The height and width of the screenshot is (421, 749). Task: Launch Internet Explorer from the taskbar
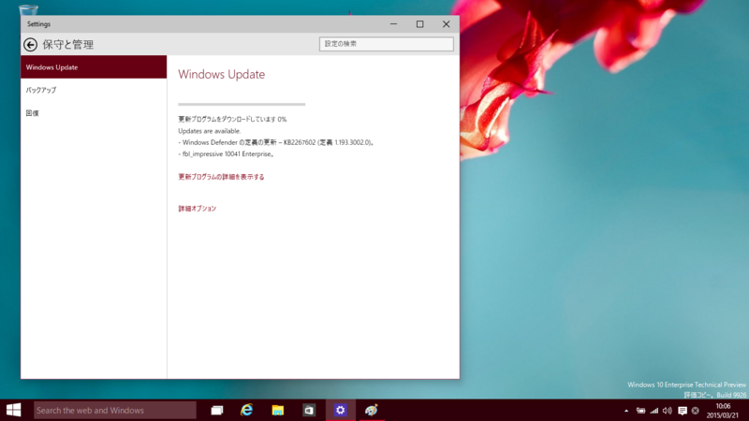pos(247,410)
